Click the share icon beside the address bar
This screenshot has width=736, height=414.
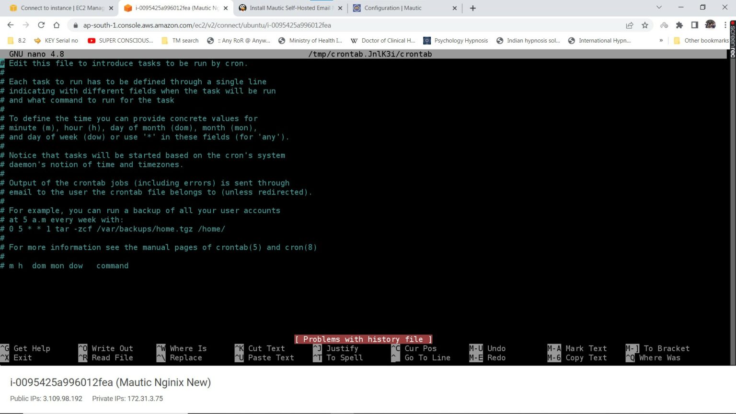[629, 25]
